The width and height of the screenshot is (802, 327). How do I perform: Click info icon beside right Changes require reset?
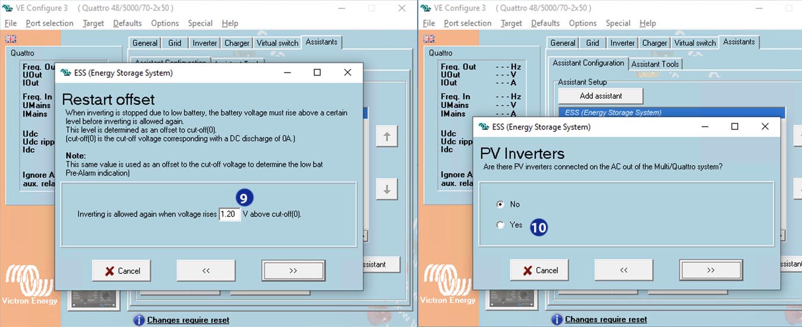pyautogui.click(x=557, y=320)
